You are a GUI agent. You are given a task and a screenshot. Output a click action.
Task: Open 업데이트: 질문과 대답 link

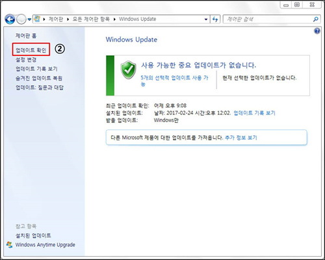40,88
